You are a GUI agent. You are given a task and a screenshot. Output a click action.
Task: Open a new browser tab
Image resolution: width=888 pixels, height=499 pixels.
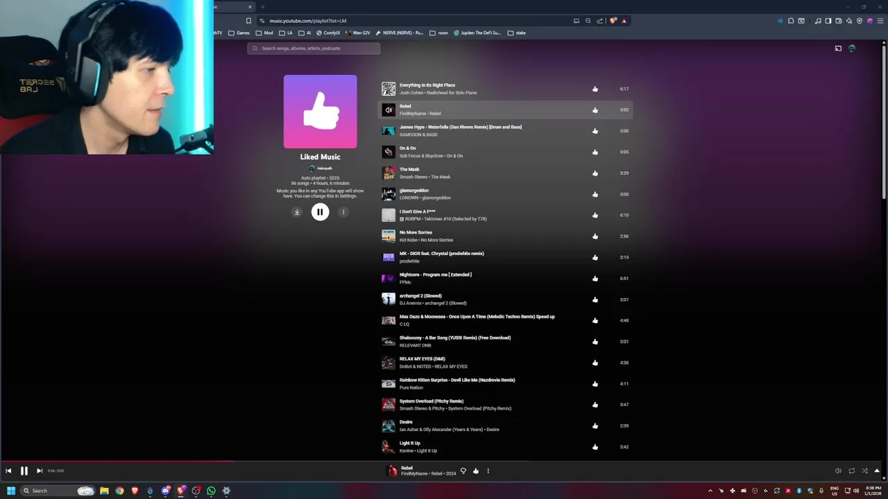(263, 7)
